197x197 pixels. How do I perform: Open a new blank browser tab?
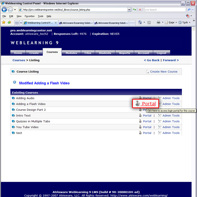tap(132, 23)
